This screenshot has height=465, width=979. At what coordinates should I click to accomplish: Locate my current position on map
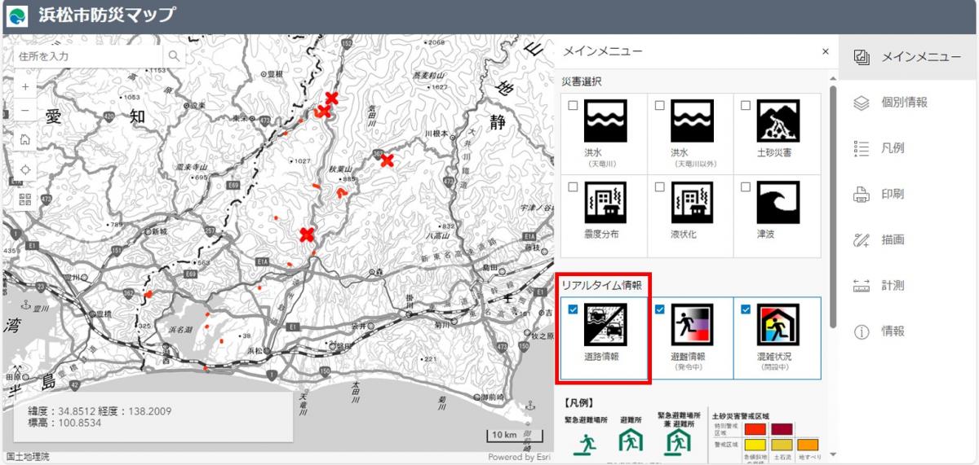25,169
